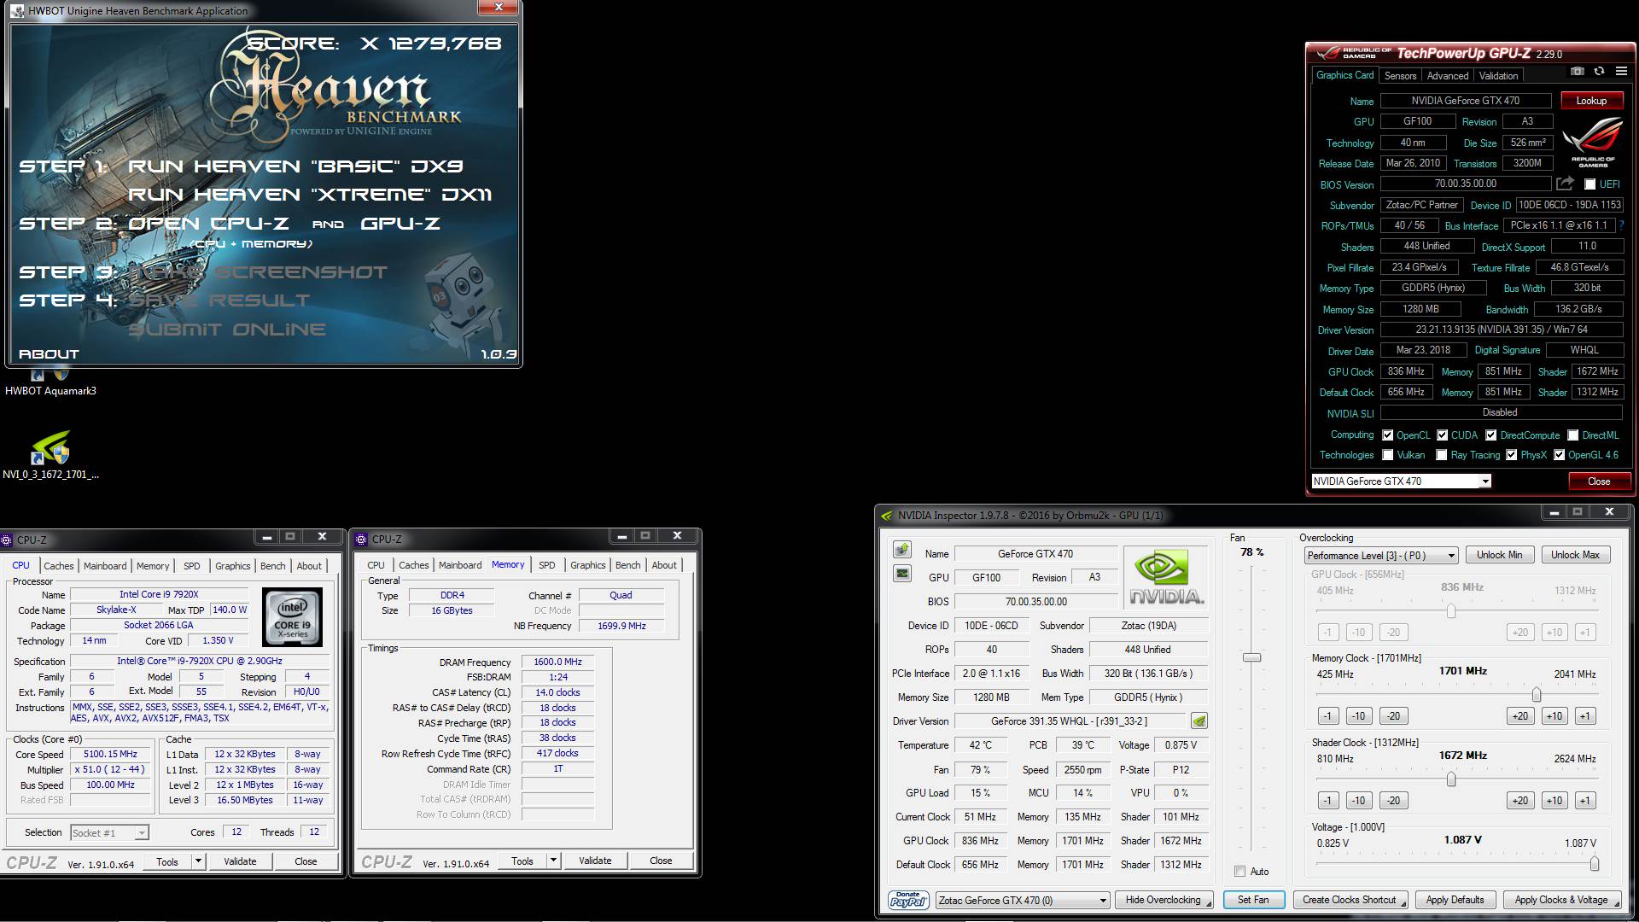Click Shader Clock -10 stepper button
The image size is (1639, 922).
[1358, 801]
